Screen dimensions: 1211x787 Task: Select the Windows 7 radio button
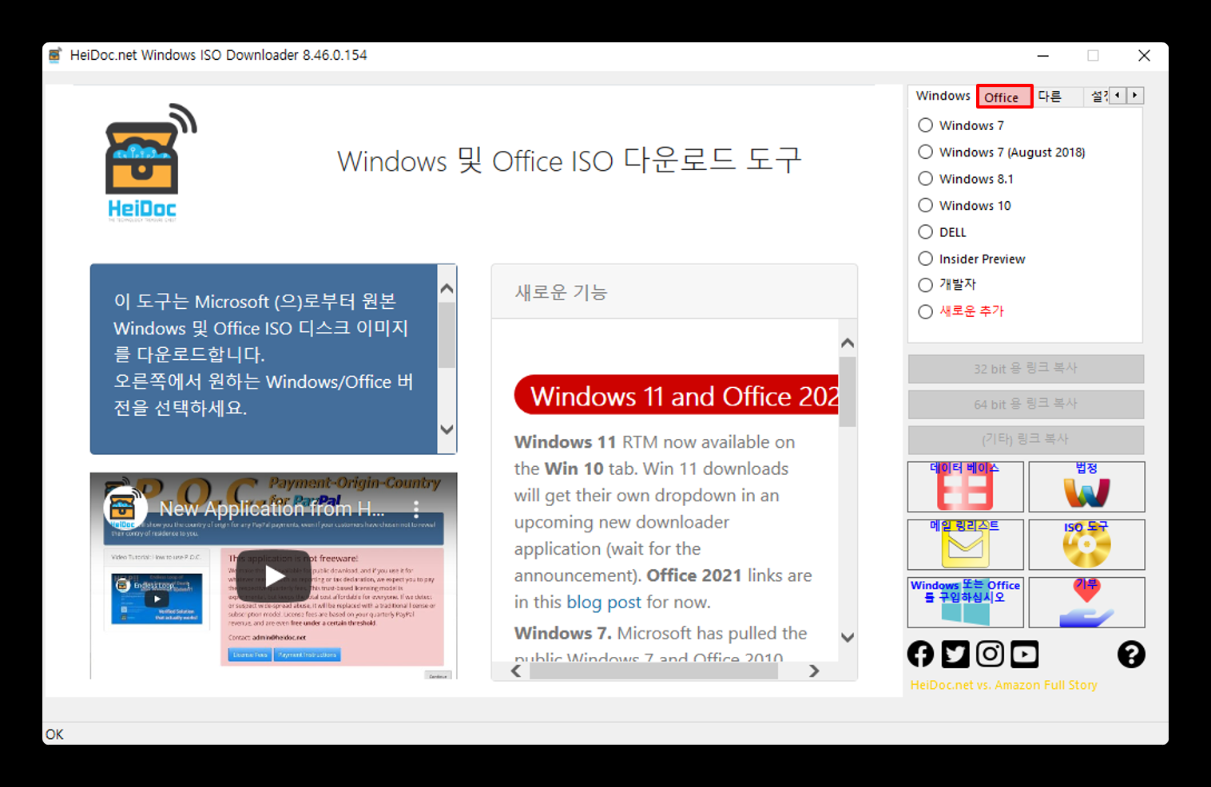(925, 125)
